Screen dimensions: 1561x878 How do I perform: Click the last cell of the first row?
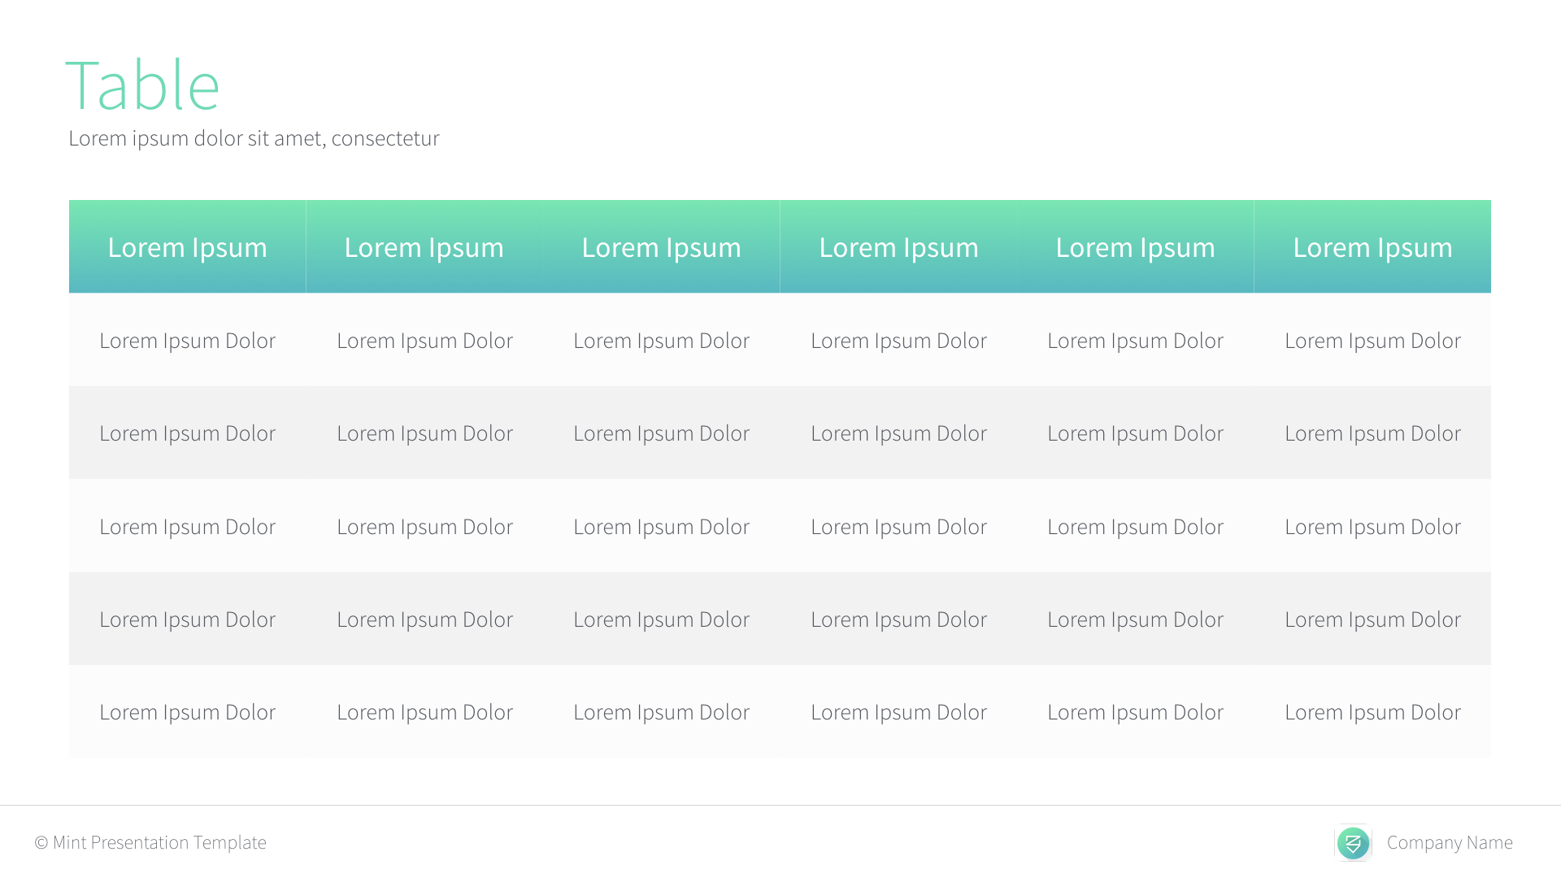point(1372,341)
